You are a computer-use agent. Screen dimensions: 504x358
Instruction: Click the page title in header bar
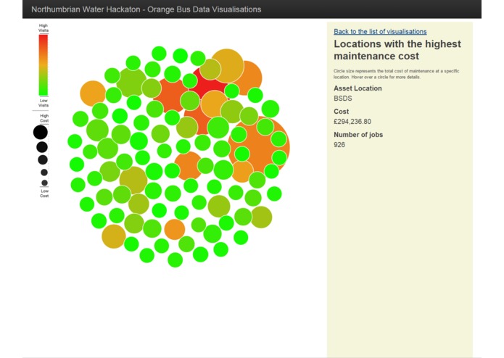click(x=146, y=9)
